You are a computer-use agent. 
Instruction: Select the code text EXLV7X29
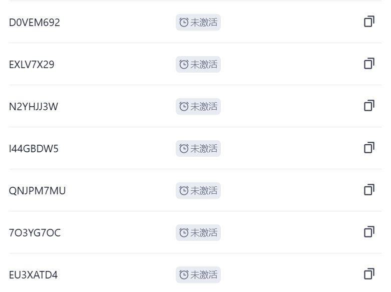pyautogui.click(x=32, y=65)
